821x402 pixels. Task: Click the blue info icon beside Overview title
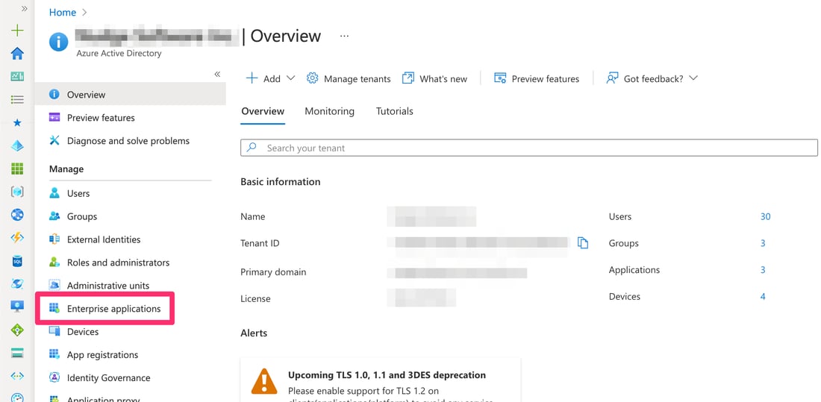pyautogui.click(x=59, y=42)
